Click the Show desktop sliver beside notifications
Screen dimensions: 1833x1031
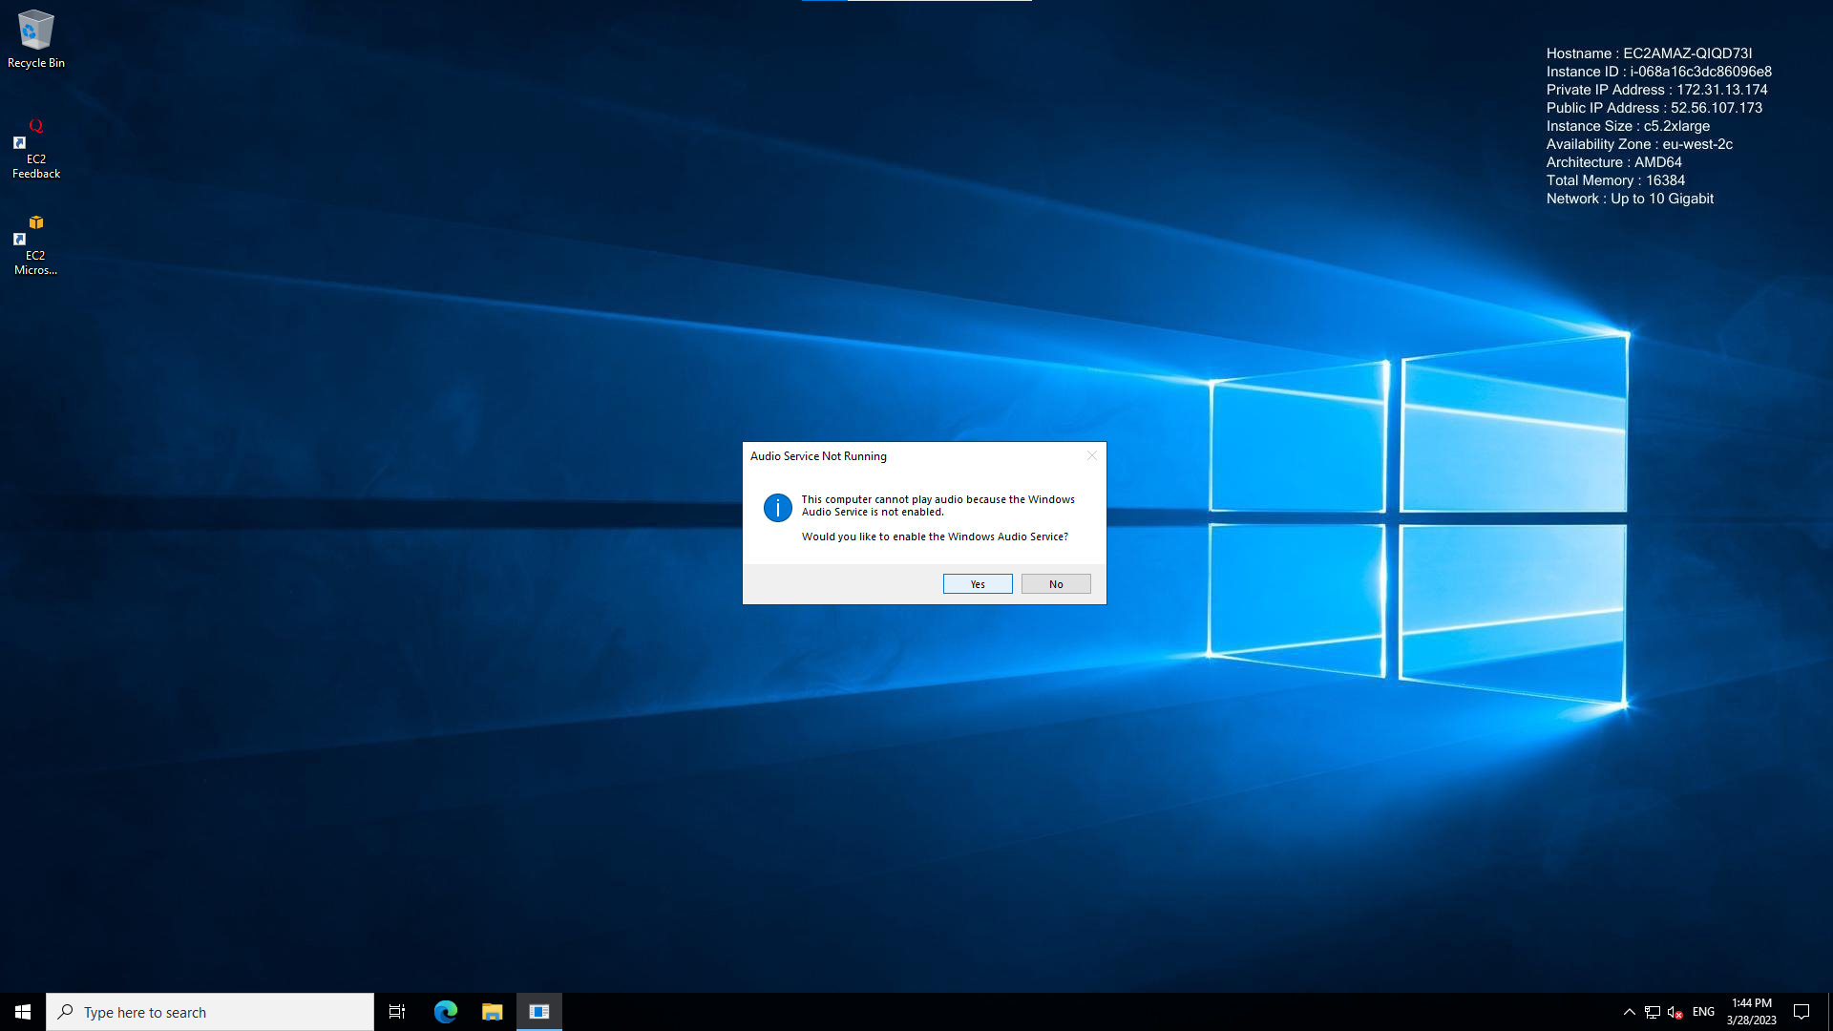coord(1829,1012)
